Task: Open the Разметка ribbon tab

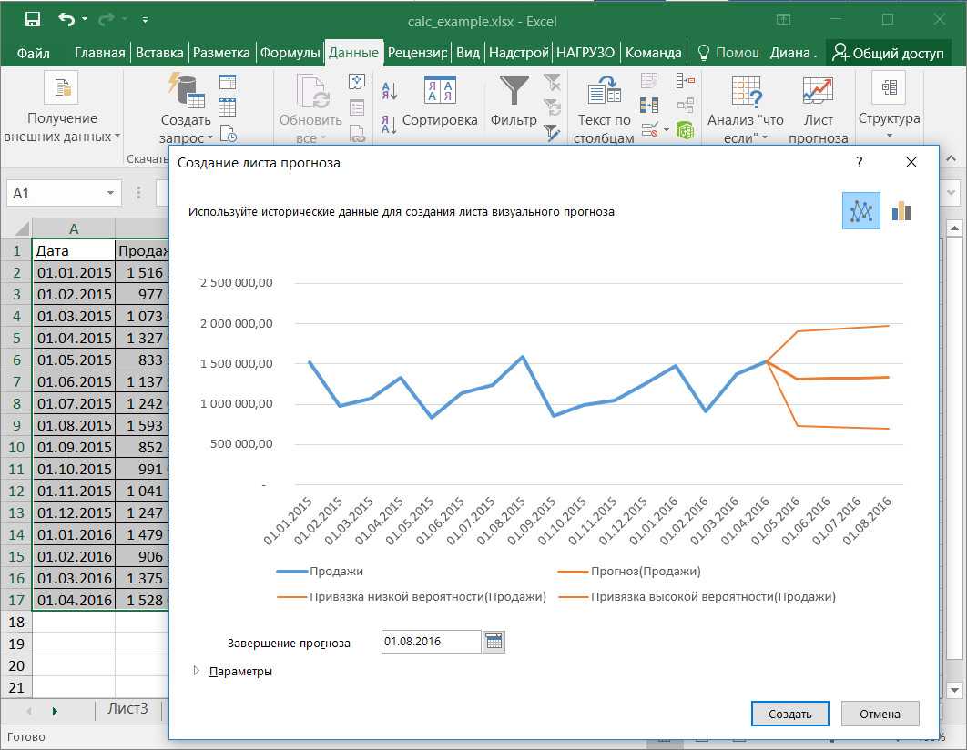Action: pos(221,53)
